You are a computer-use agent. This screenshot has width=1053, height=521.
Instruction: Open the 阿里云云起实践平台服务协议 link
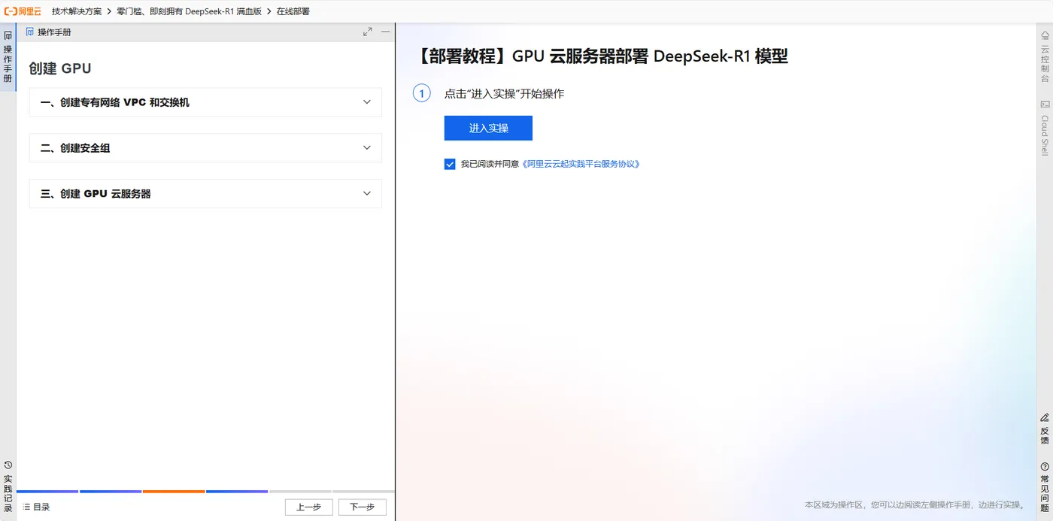[581, 164]
